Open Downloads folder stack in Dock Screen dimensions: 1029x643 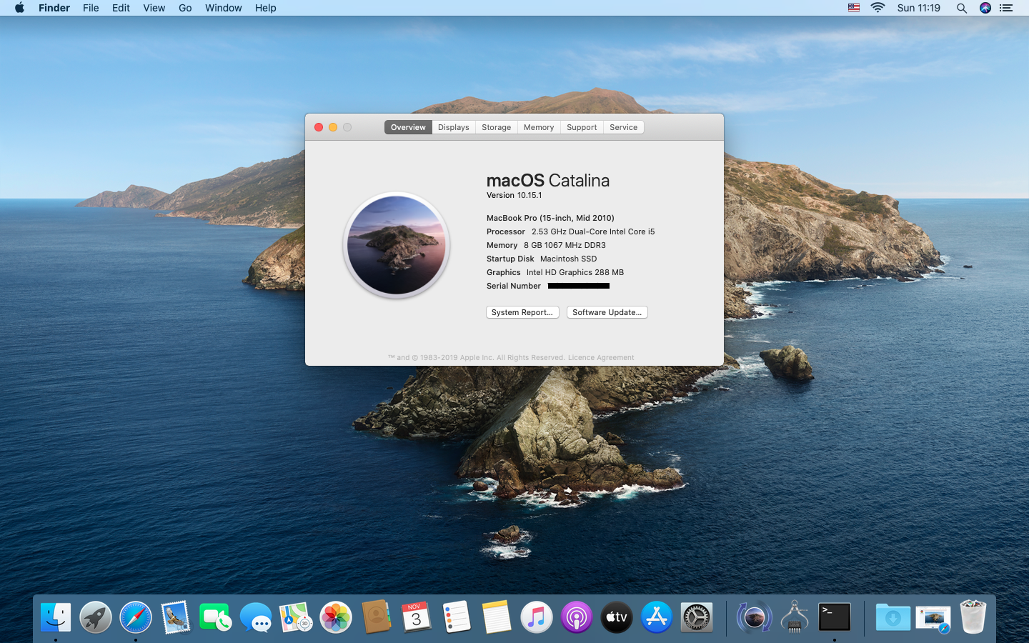[893, 617]
